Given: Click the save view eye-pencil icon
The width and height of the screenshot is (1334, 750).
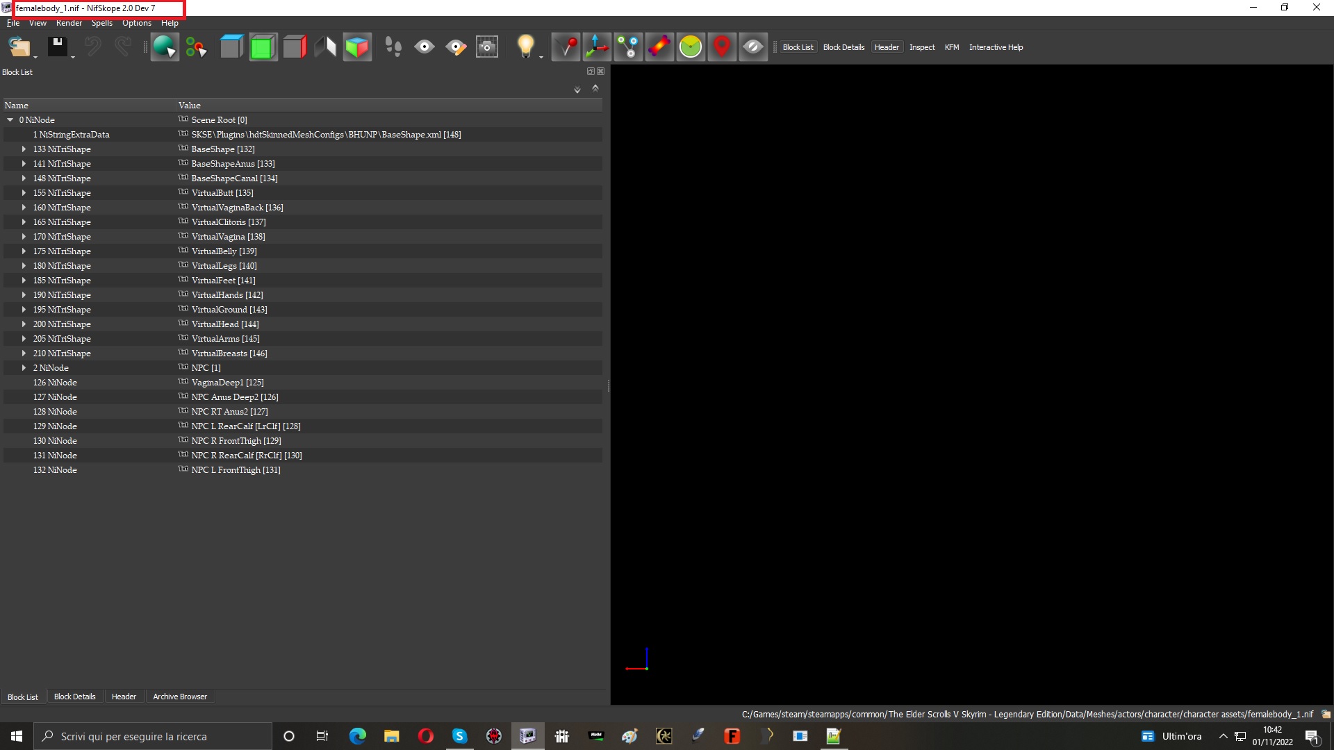Looking at the screenshot, I should point(456,47).
